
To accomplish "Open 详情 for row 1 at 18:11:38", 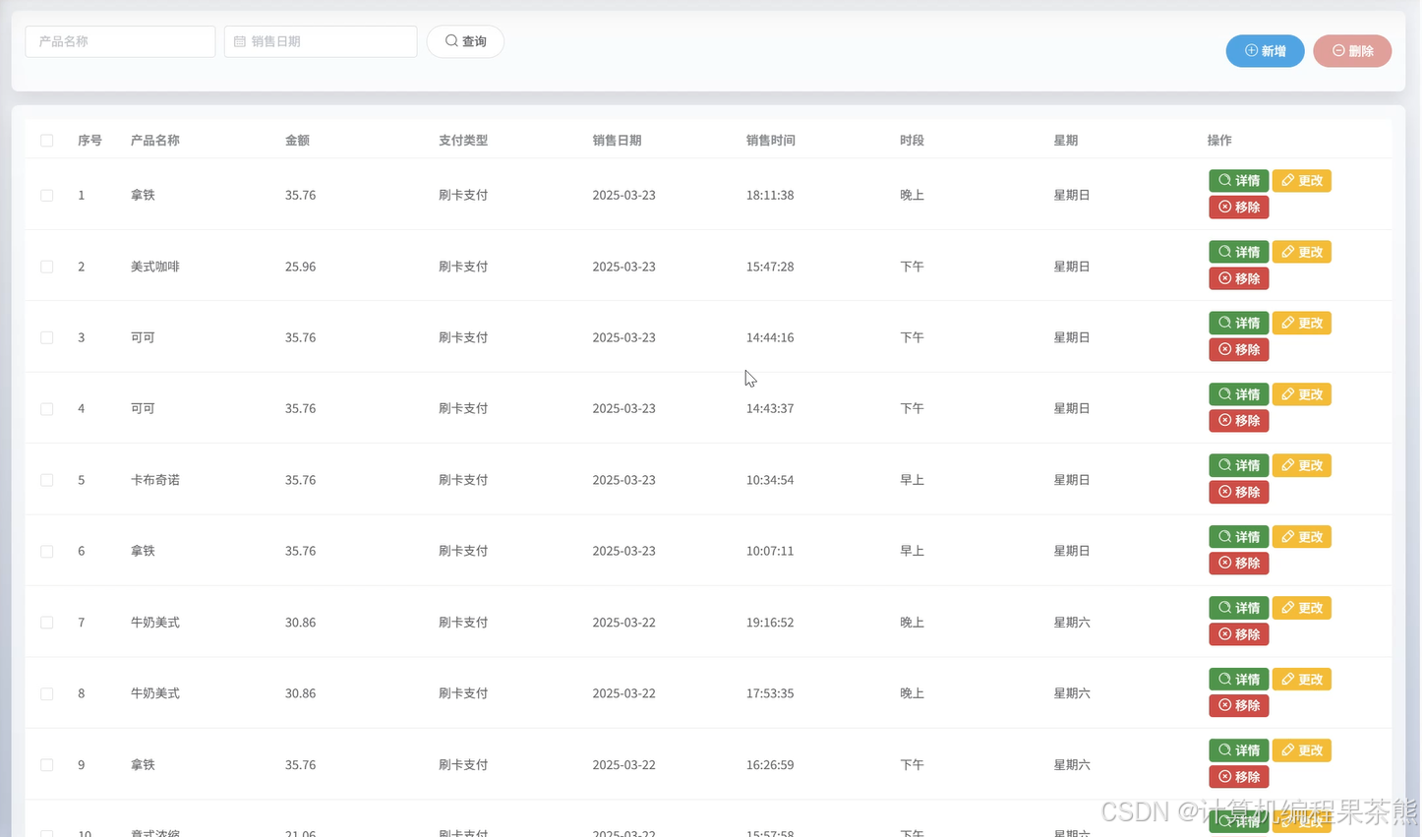I will [x=1238, y=181].
